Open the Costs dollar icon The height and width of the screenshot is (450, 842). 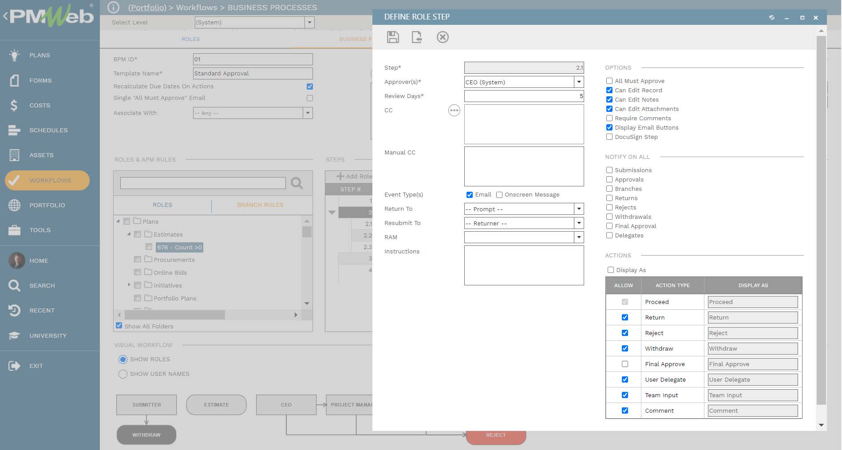point(14,105)
